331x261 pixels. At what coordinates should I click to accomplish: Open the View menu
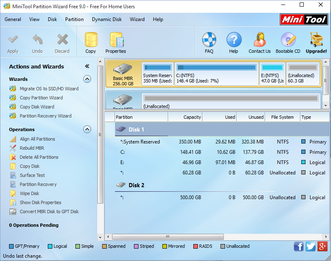(34, 19)
